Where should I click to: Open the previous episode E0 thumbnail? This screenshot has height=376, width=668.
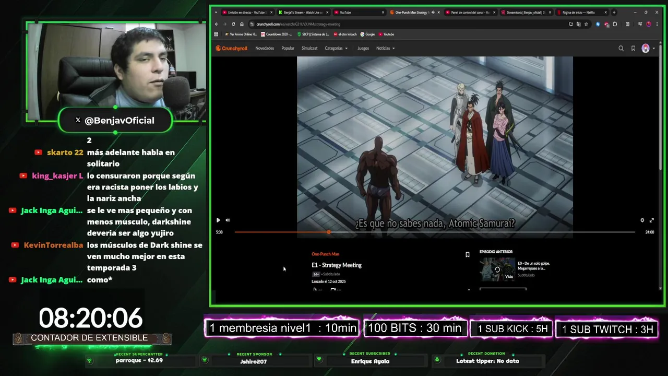(x=497, y=269)
